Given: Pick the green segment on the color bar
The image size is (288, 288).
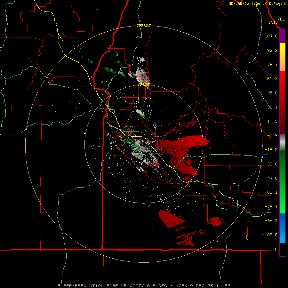Looking at the screenshot, I should tap(283, 182).
